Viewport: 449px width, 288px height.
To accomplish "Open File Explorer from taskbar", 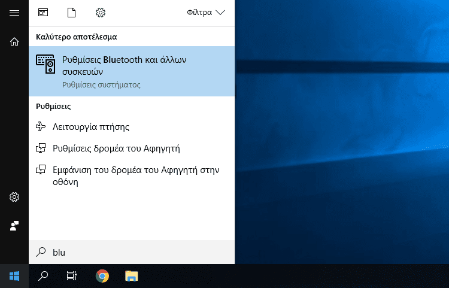I will (x=132, y=276).
